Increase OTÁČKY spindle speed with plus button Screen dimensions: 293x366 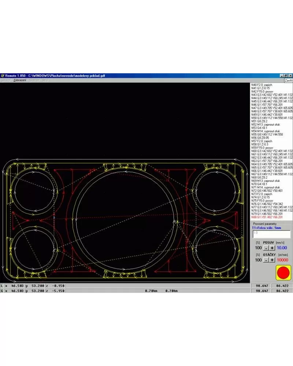point(272,260)
